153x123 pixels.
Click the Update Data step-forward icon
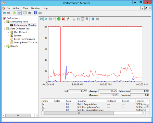point(97,19)
